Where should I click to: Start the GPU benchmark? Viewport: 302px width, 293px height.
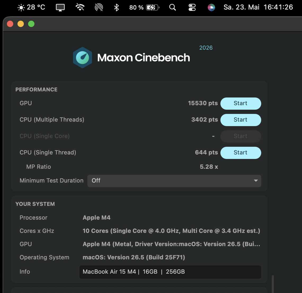pyautogui.click(x=241, y=103)
